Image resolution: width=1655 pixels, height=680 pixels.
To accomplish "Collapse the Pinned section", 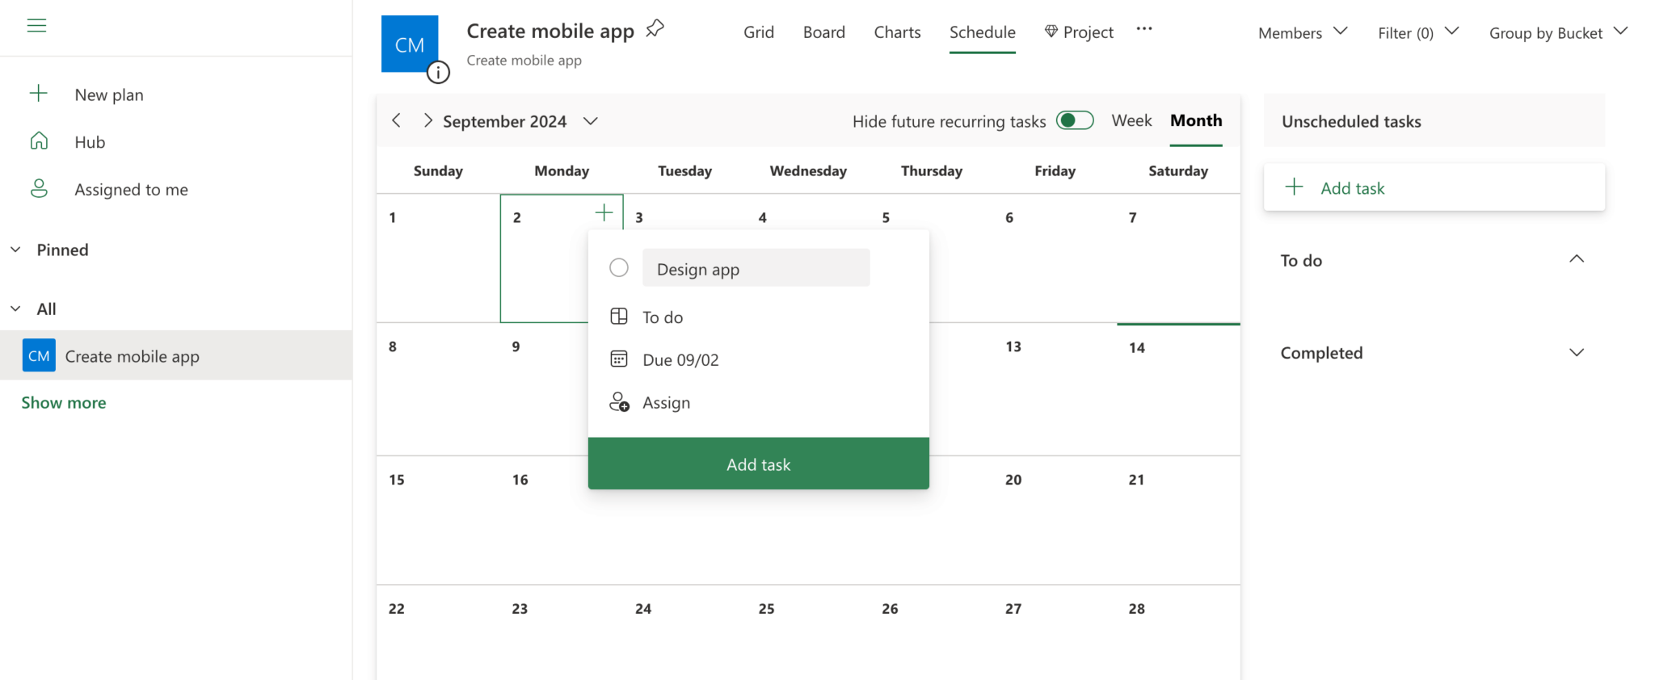I will pyautogui.click(x=15, y=250).
